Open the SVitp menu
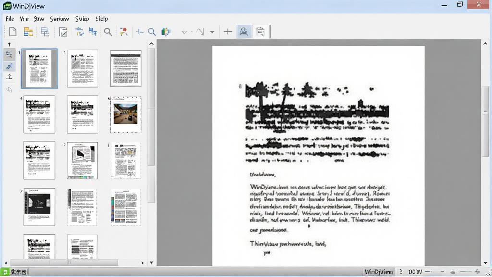This screenshot has width=492, height=277. click(x=82, y=19)
